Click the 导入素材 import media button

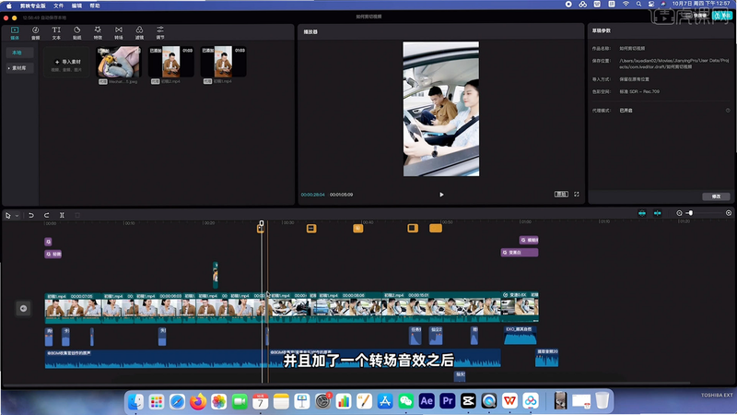coord(66,62)
